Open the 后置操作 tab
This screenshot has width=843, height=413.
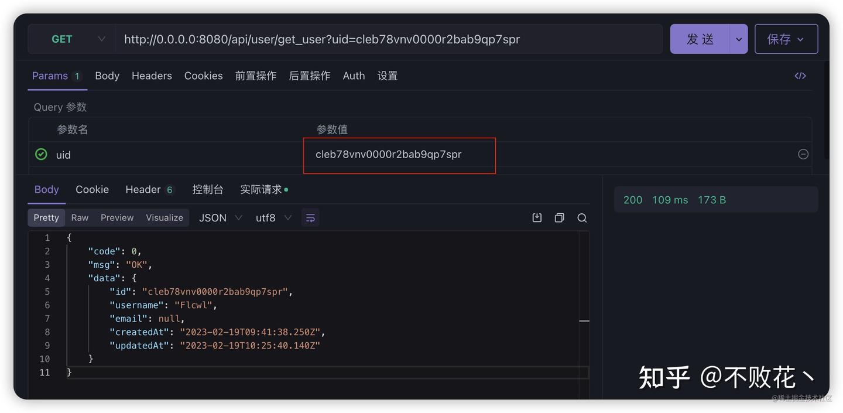[x=310, y=76]
